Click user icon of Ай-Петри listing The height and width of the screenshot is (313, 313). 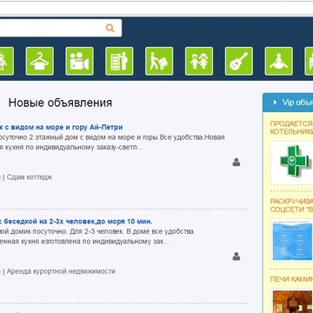[236, 163]
